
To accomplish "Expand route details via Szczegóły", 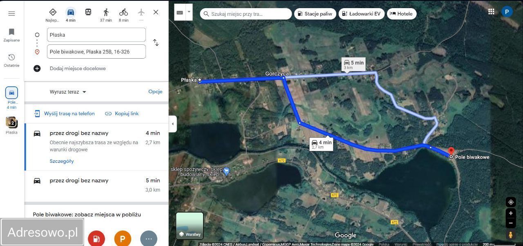I will tap(62, 161).
